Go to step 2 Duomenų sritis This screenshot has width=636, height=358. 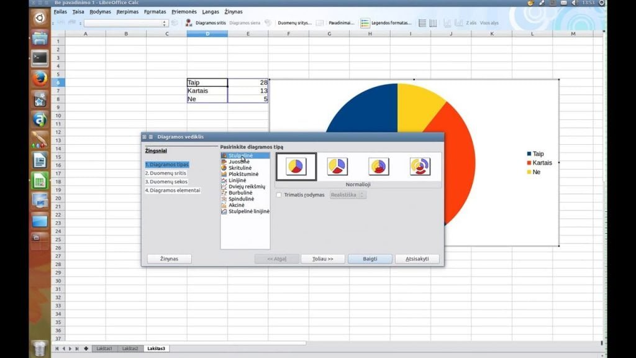165,173
